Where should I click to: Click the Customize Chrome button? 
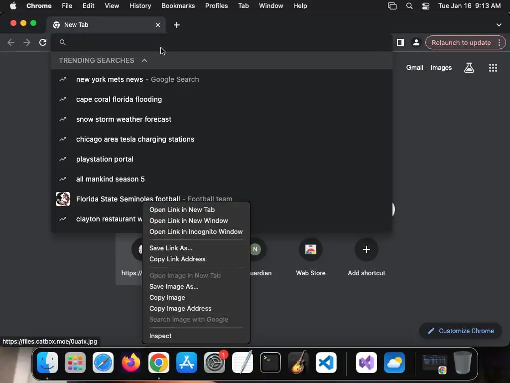coord(461,331)
